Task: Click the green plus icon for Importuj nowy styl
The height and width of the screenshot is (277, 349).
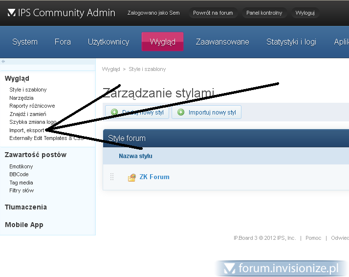Action: 181,113
